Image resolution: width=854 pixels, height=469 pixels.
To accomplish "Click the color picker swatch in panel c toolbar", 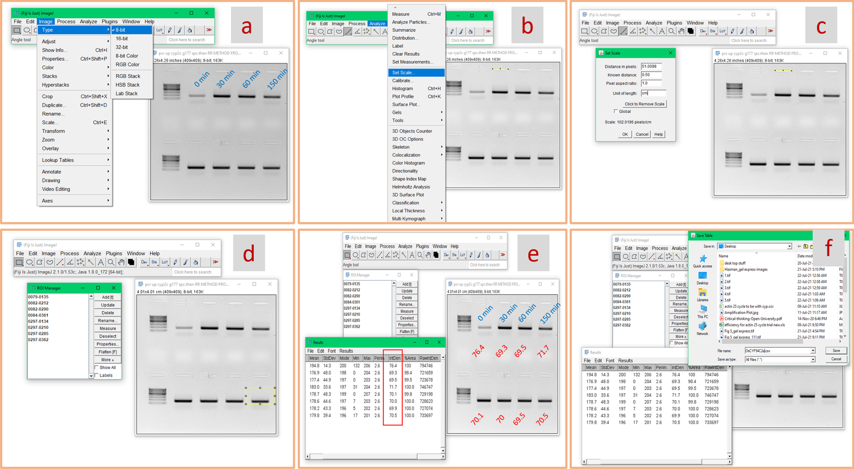I will point(691,31).
